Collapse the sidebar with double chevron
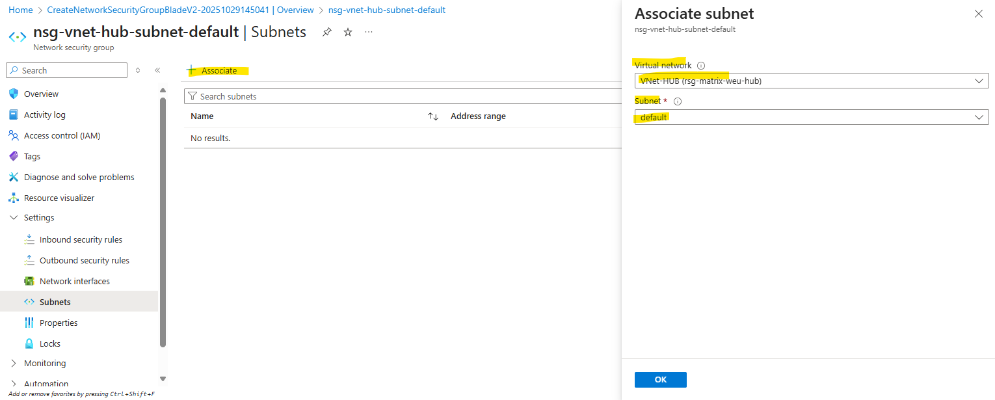This screenshot has width=995, height=400. click(x=157, y=70)
